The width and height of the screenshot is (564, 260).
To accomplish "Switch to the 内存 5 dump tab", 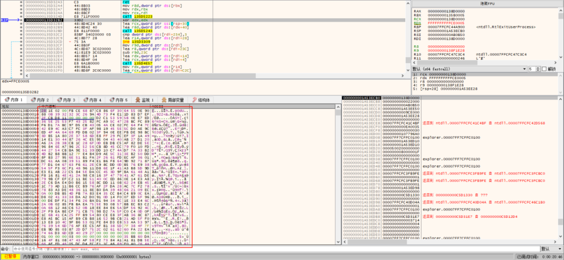I will 119,100.
